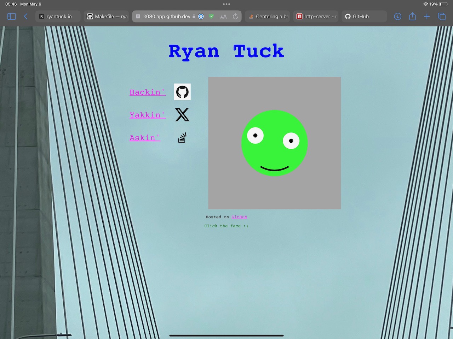Switch to the http-server tab
This screenshot has height=339, width=453.
pyautogui.click(x=316, y=17)
